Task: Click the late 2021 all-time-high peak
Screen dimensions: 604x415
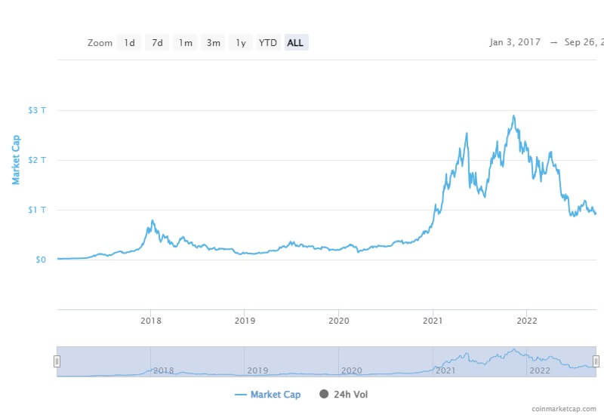Action: coord(514,116)
